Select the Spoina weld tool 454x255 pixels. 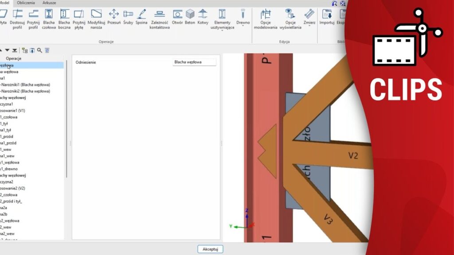coord(141,18)
